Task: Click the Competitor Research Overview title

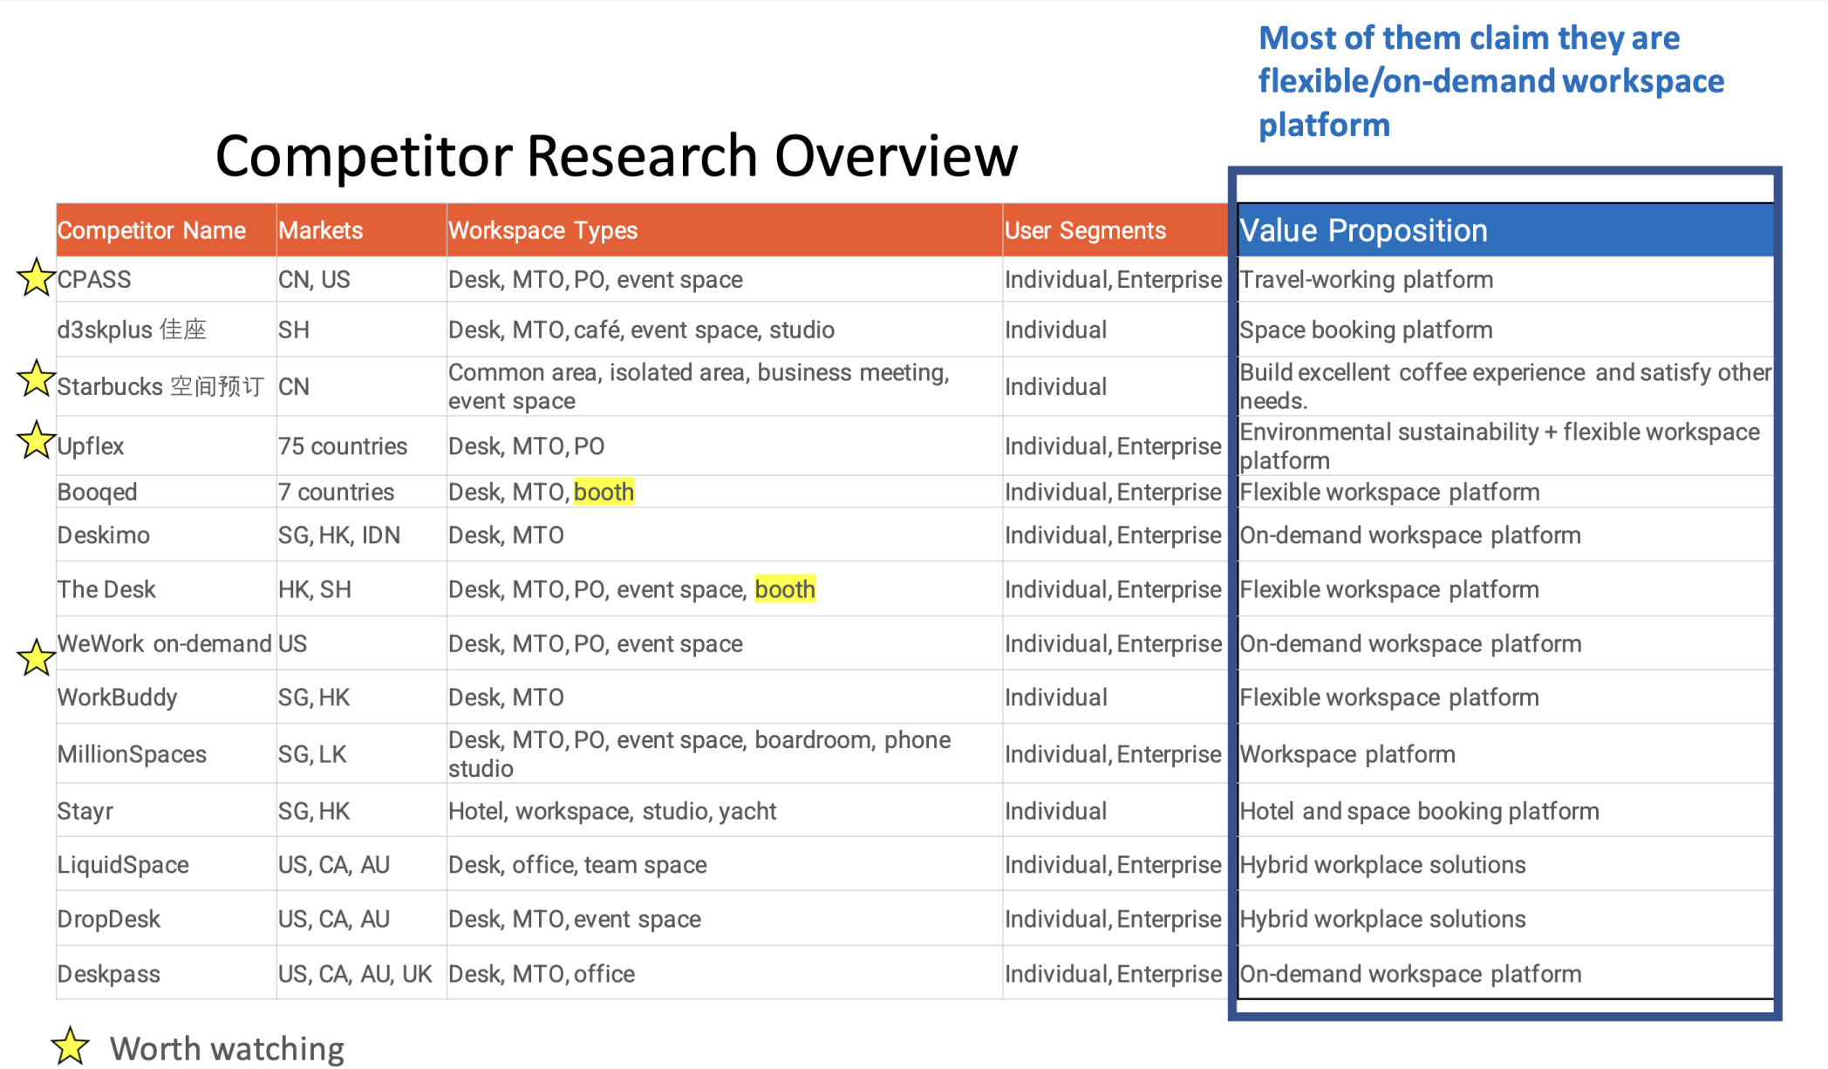Action: (616, 157)
